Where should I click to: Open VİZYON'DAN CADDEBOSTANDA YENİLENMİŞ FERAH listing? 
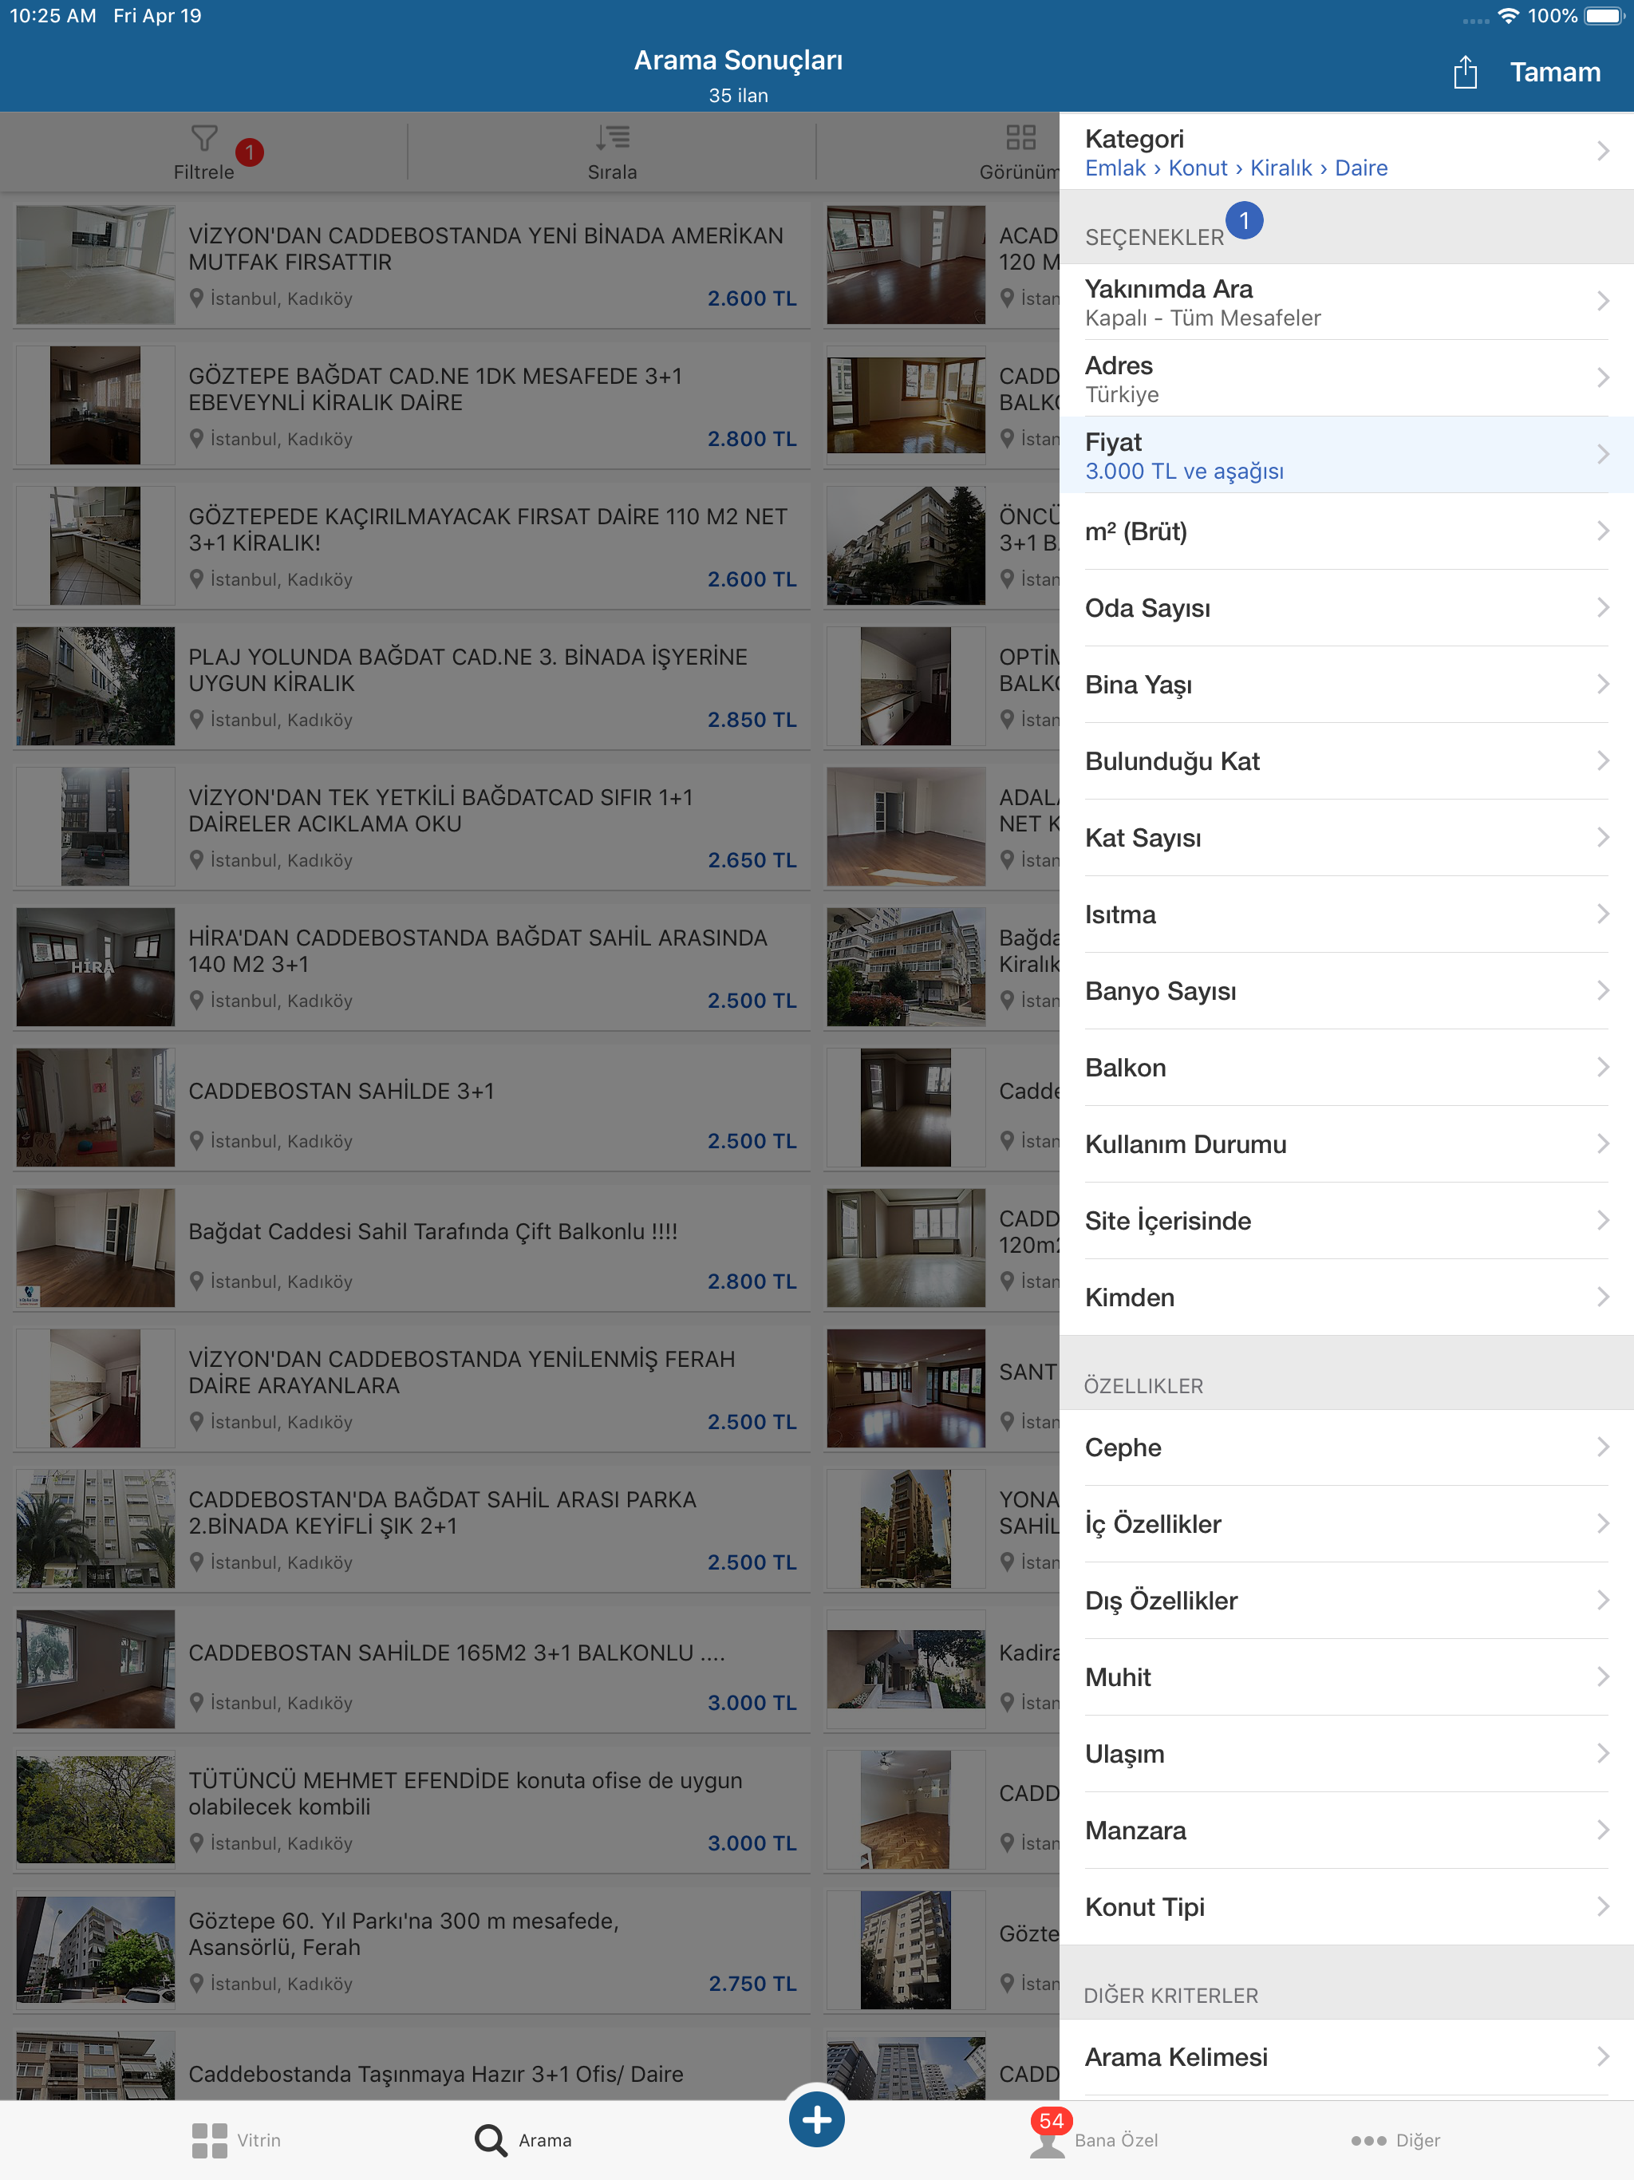[x=412, y=1388]
